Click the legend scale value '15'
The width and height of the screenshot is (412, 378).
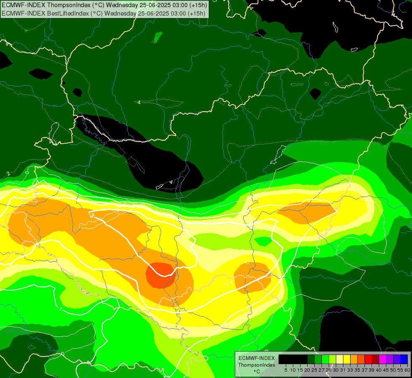click(300, 370)
